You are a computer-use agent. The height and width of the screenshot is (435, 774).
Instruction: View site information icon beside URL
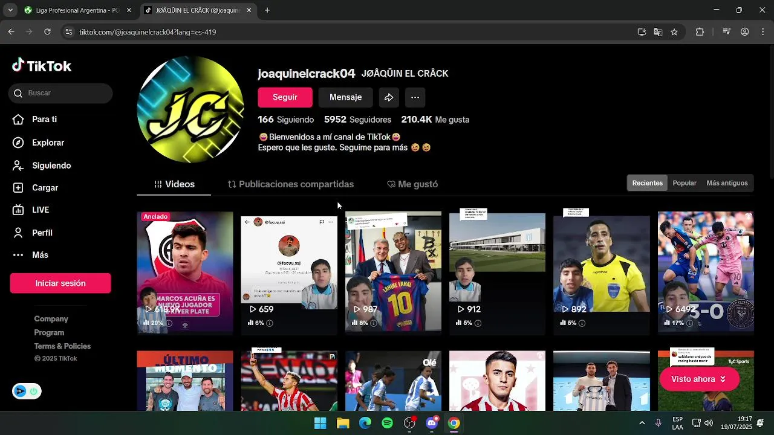69,32
